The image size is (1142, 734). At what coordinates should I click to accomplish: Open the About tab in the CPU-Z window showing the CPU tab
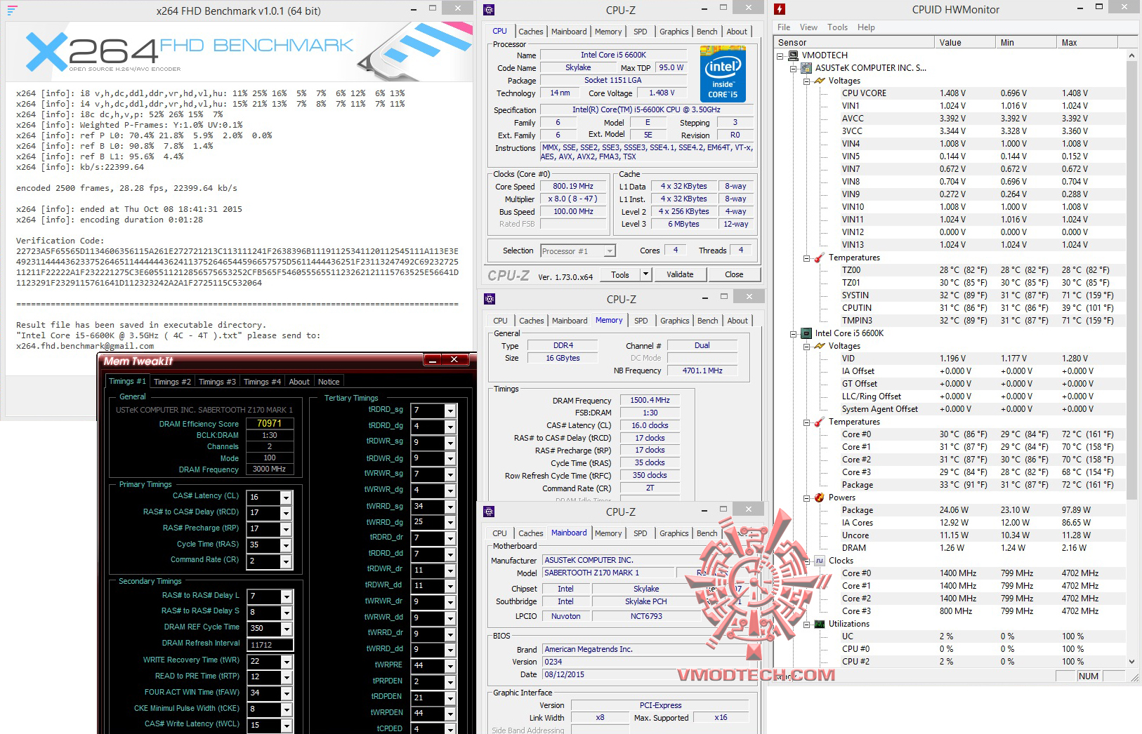tap(737, 32)
